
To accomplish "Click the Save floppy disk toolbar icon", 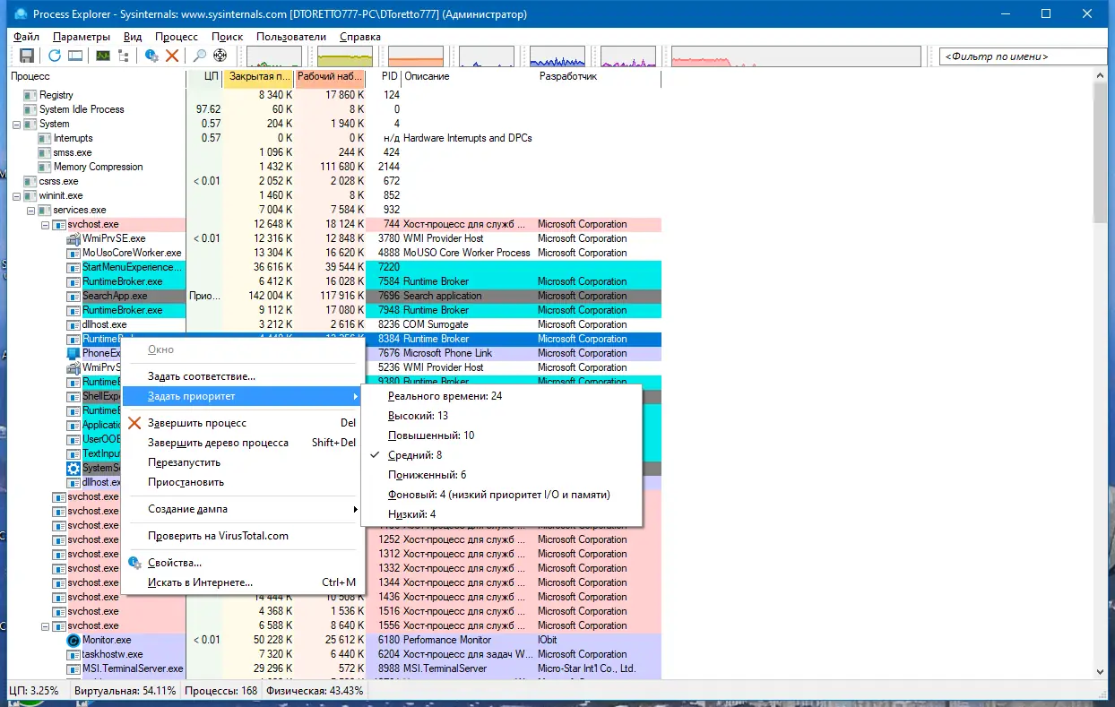I will click(26, 56).
